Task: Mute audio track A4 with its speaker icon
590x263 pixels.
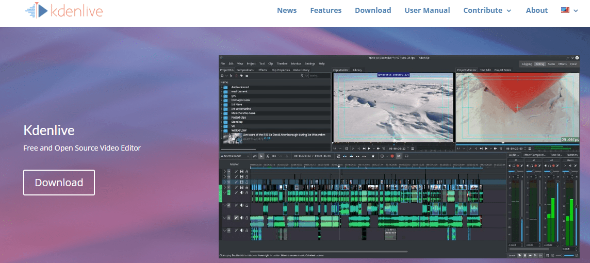Action: click(x=241, y=231)
